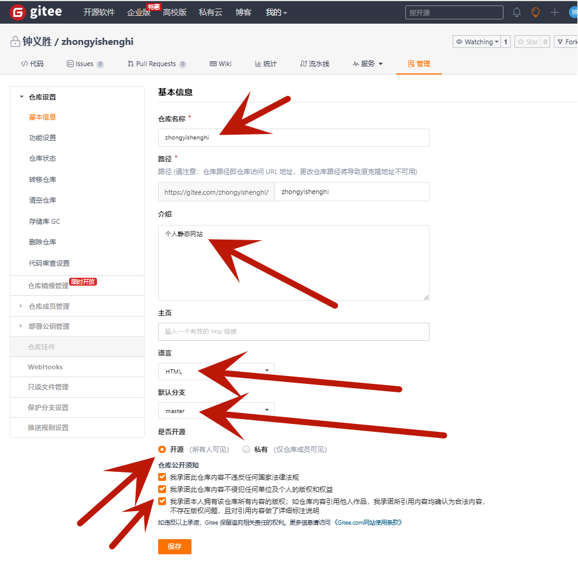Select 删除仓库 in the sidebar

click(x=42, y=242)
